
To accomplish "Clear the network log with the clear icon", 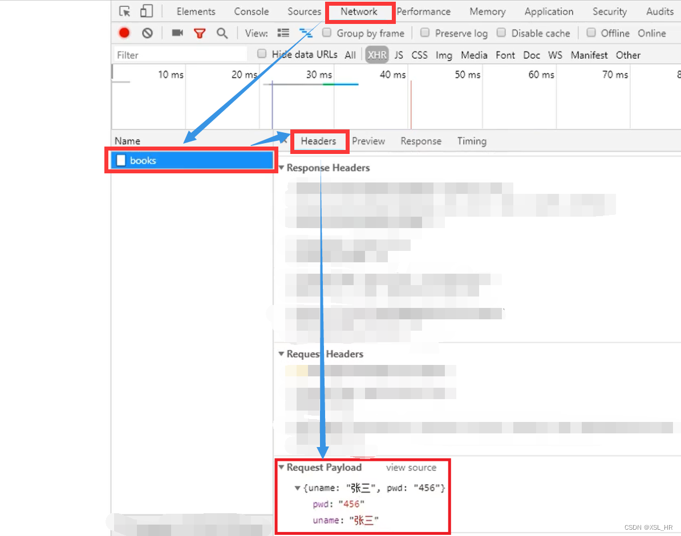I will [147, 33].
